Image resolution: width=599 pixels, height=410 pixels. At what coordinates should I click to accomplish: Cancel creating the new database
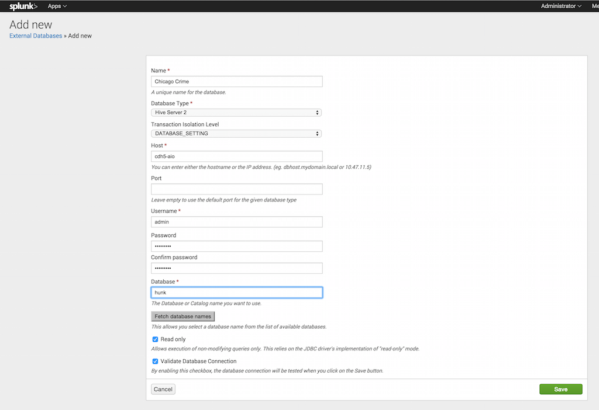(x=163, y=388)
